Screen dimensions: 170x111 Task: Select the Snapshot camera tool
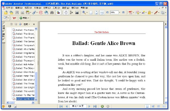click(77, 13)
